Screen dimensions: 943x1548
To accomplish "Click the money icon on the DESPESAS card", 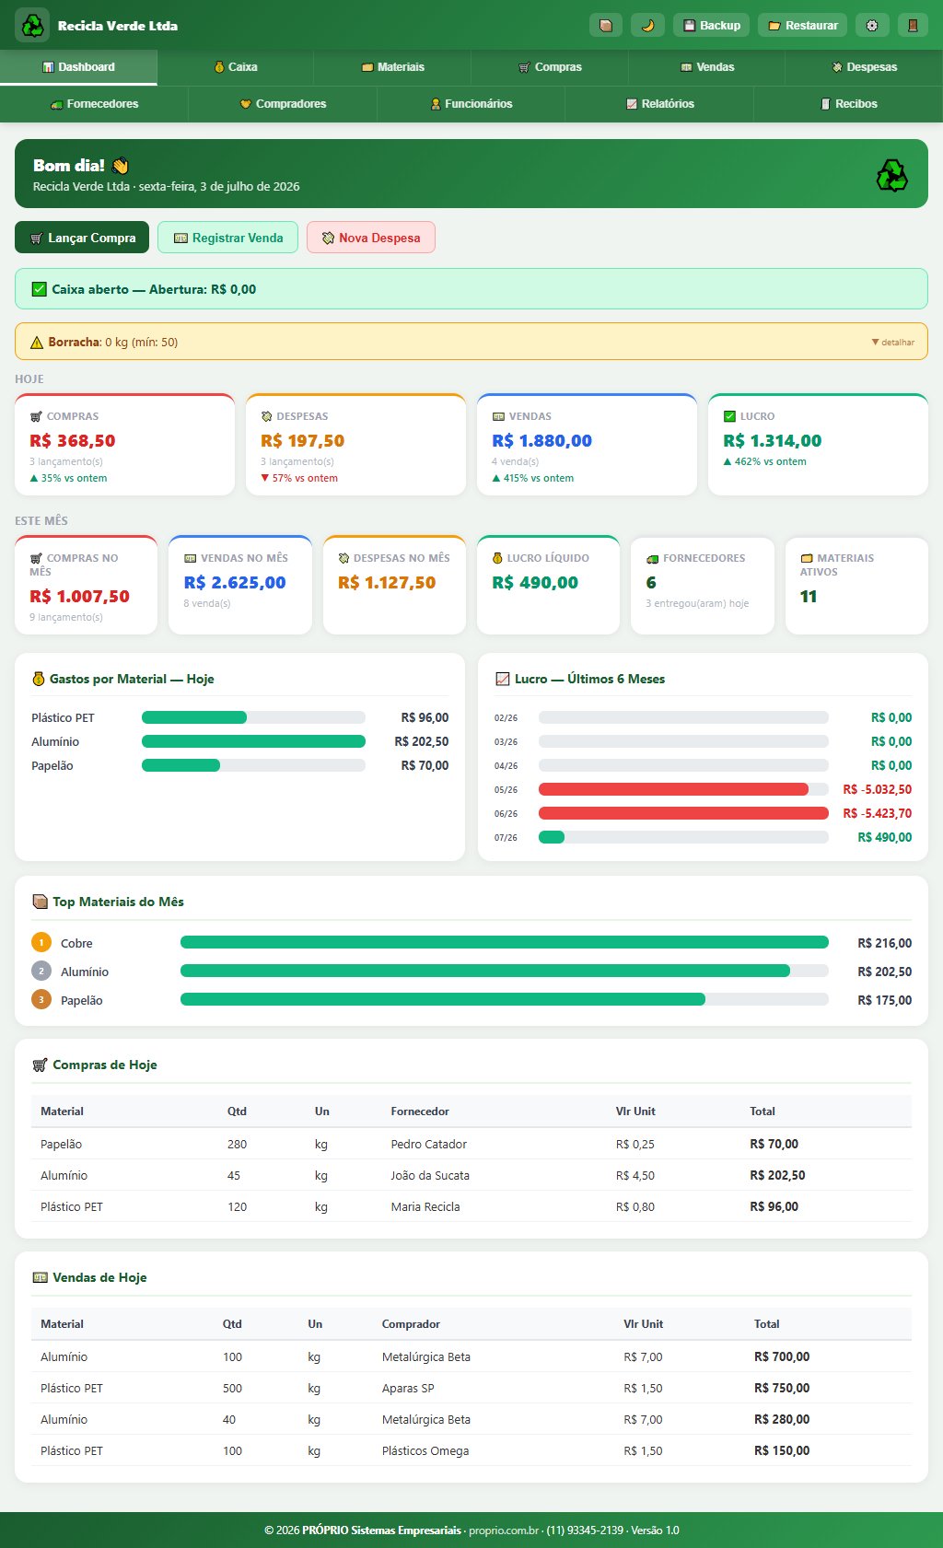I will coord(266,416).
